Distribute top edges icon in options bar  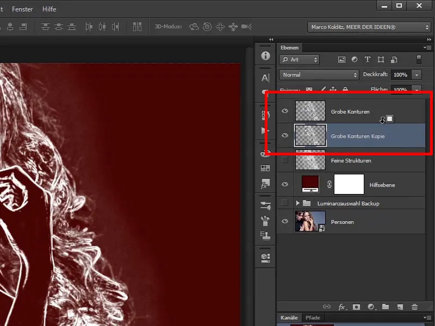(x=46, y=27)
